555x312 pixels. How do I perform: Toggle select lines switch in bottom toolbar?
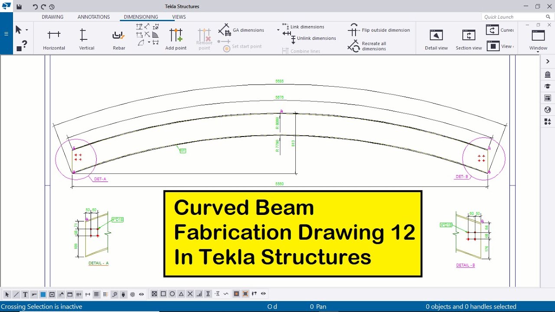pos(16,294)
